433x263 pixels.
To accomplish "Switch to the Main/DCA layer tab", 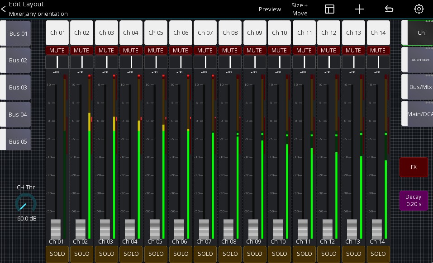I will click(x=417, y=113).
